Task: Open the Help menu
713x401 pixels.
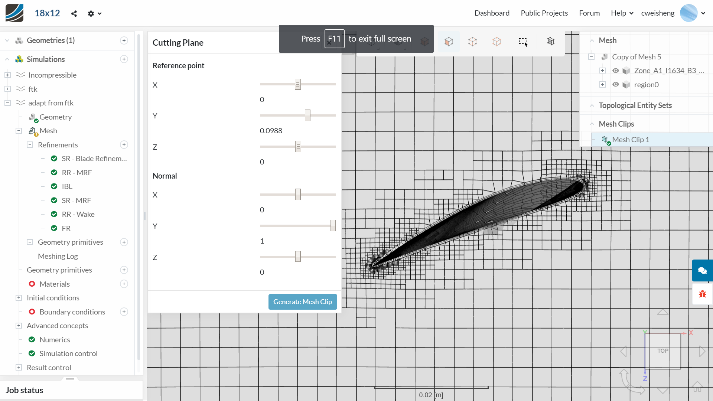Action: [x=622, y=13]
